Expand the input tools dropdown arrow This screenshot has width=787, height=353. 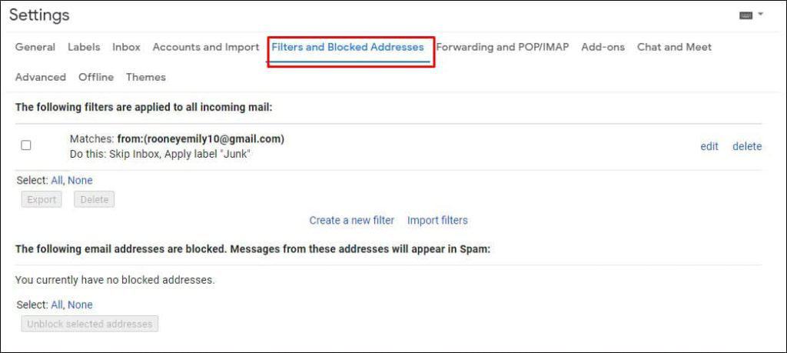tap(761, 15)
